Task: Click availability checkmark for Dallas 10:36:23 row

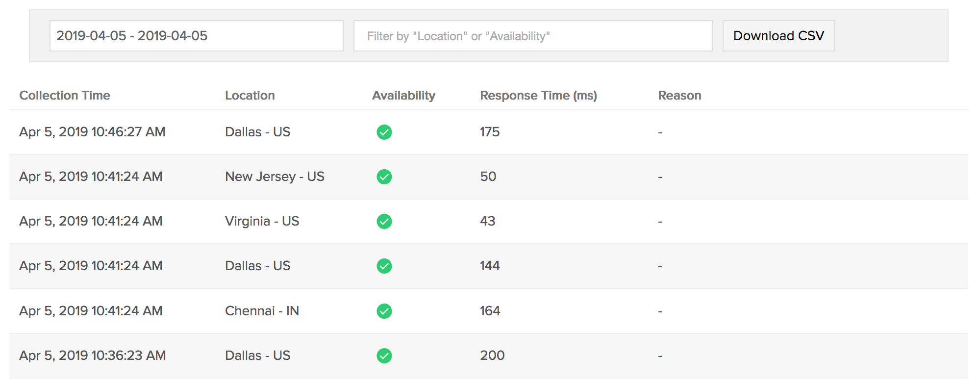Action: (384, 356)
